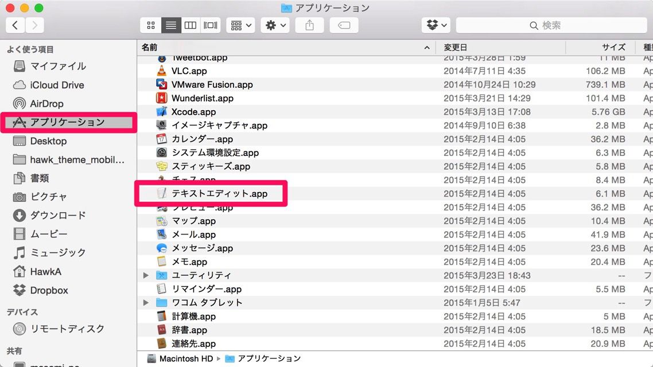Select アプリケーション in the sidebar

pos(69,122)
